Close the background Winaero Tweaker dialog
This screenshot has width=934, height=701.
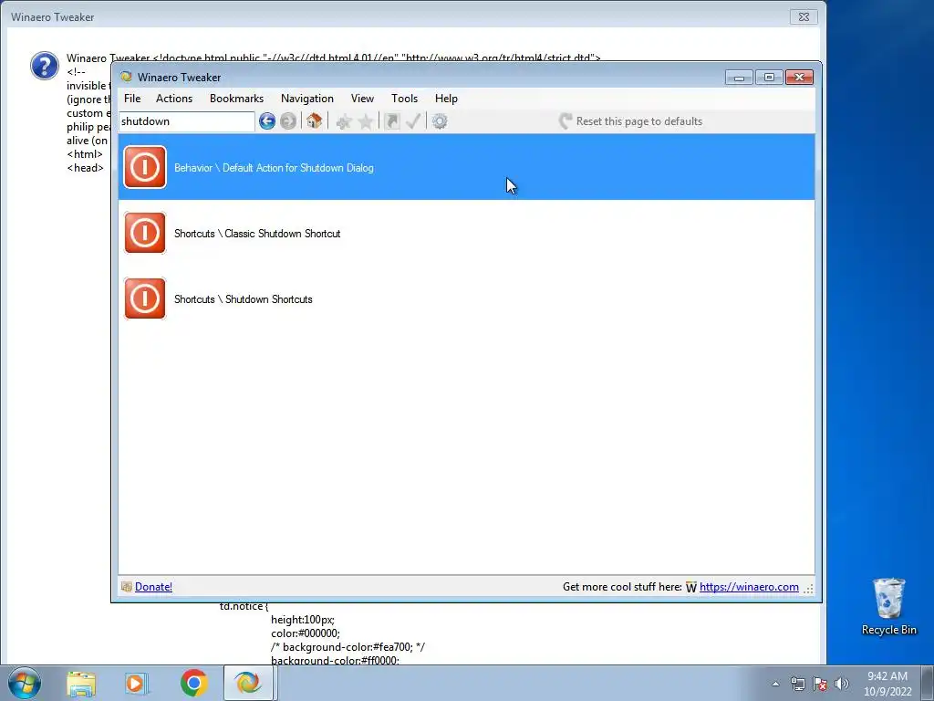(x=804, y=16)
